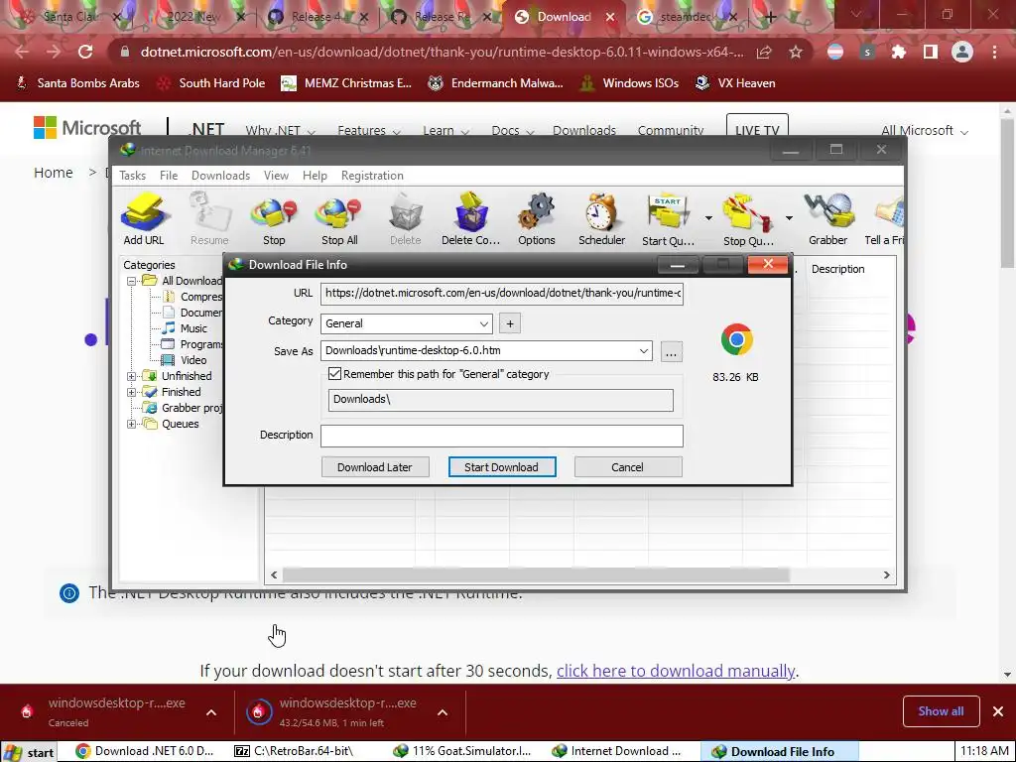This screenshot has width=1016, height=762.
Task: Open options for canceled windowsdesktop download
Action: [211, 712]
